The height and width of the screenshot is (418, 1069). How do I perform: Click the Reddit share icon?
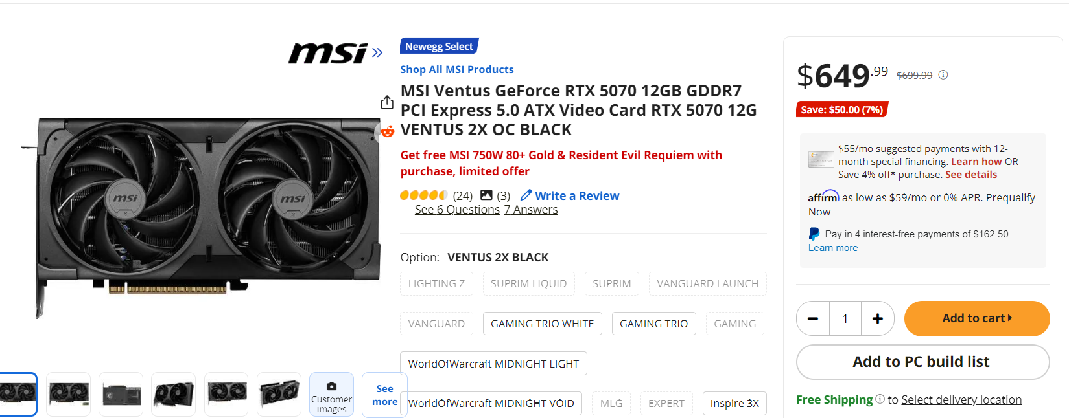coord(387,132)
